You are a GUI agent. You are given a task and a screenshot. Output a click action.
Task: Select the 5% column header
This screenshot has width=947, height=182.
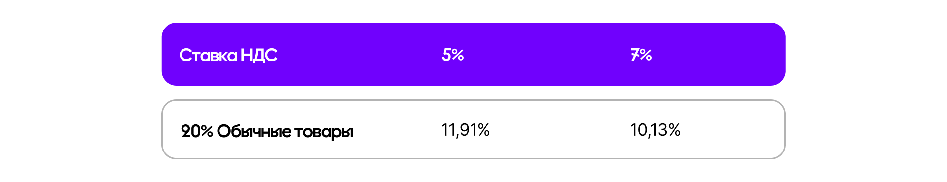click(453, 54)
